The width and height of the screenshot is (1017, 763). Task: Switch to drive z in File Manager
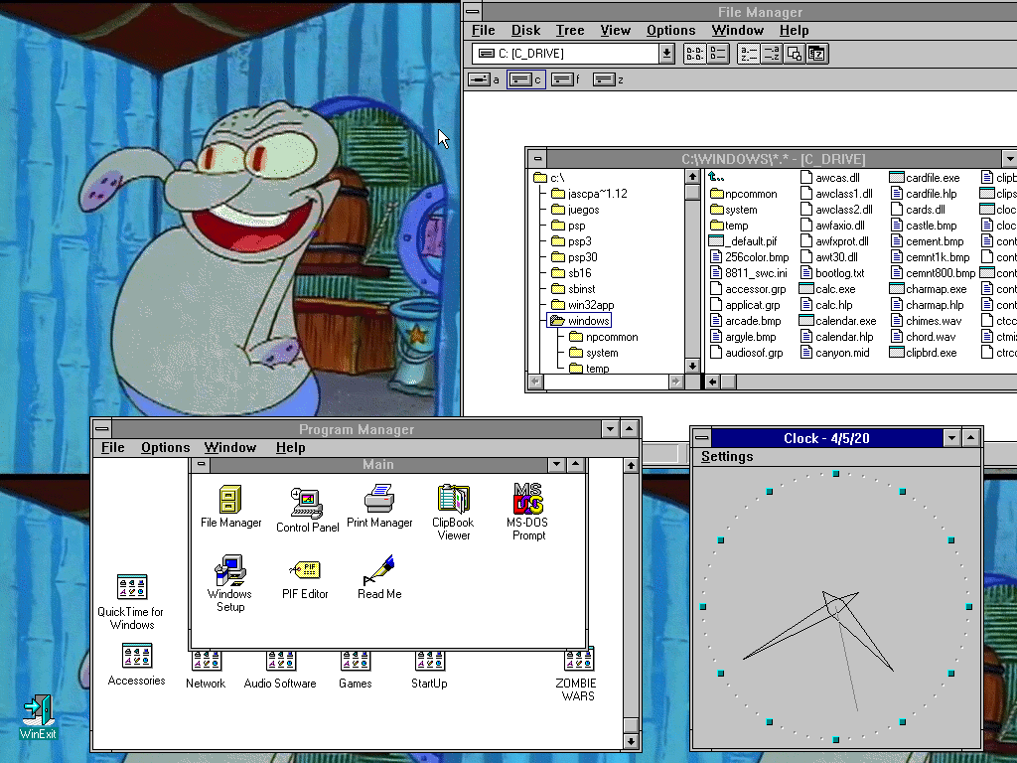(x=607, y=79)
